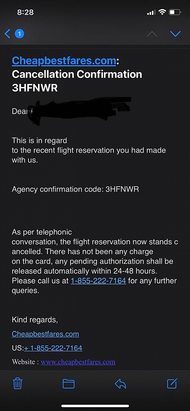Go to next message with down arrow

coord(175,34)
